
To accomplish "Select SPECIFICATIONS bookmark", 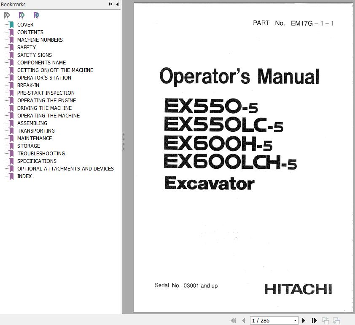I will (x=37, y=161).
